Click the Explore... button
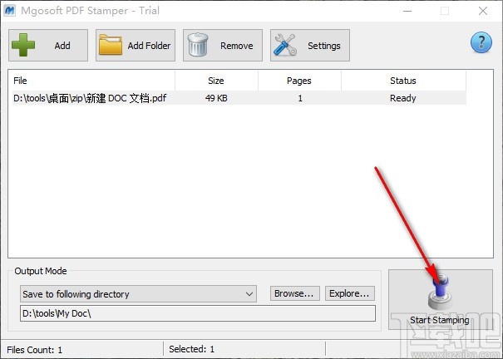Image resolution: width=503 pixels, height=359 pixels. click(350, 293)
